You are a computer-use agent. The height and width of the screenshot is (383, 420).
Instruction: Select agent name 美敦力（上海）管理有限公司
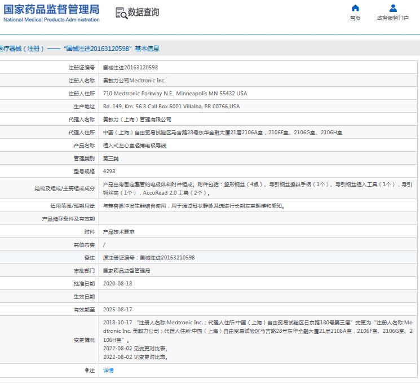(137, 120)
